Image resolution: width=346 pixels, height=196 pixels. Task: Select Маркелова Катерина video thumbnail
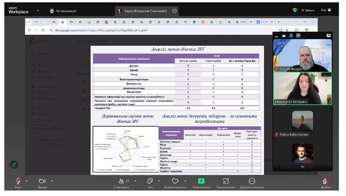[302, 88]
